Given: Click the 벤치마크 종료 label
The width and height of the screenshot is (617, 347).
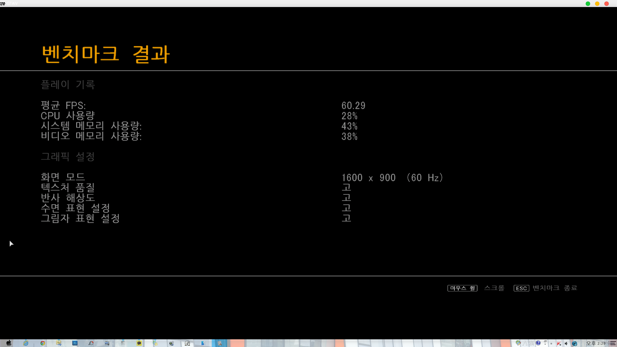Looking at the screenshot, I should point(555,288).
